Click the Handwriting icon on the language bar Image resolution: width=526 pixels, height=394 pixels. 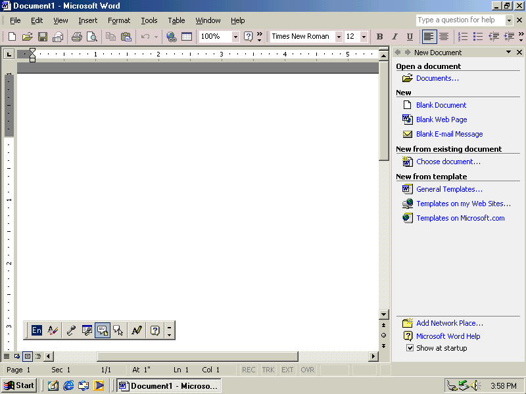tap(137, 330)
